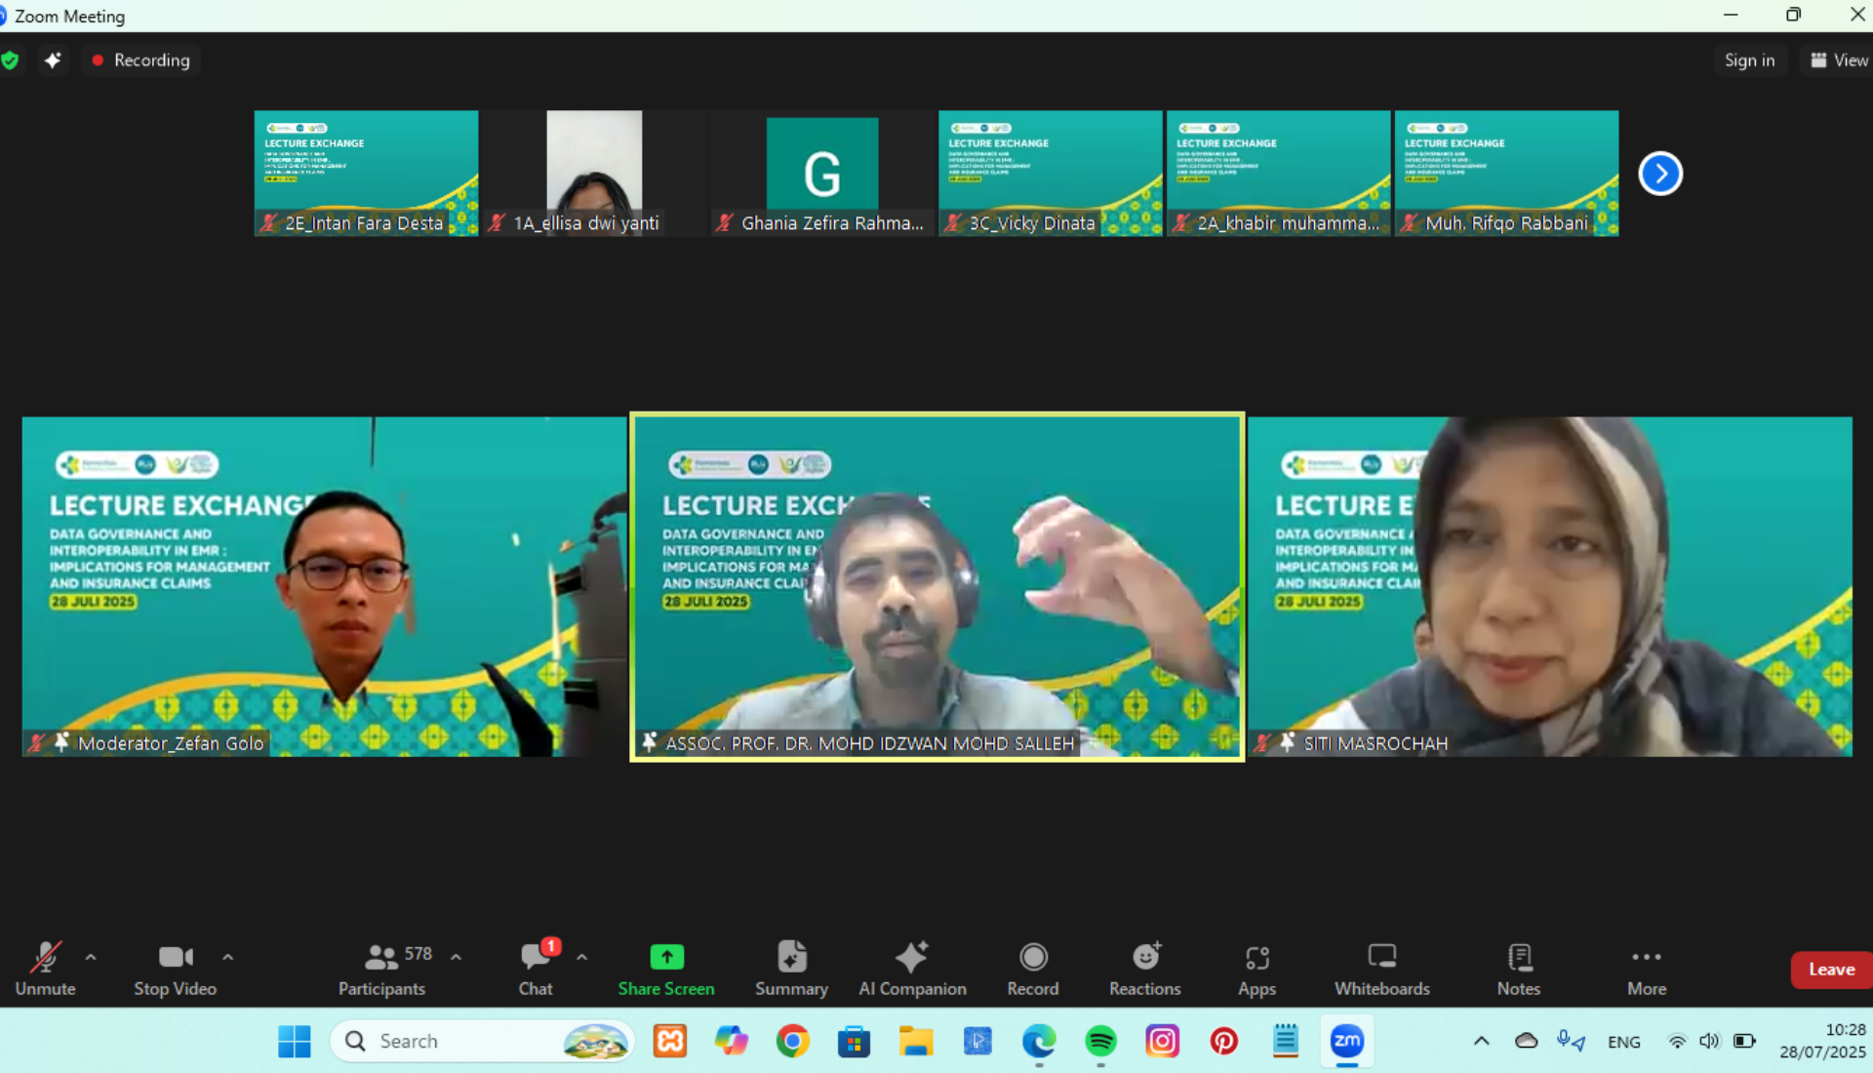Select 2A_khabir muhammad thumbnail

tap(1279, 173)
